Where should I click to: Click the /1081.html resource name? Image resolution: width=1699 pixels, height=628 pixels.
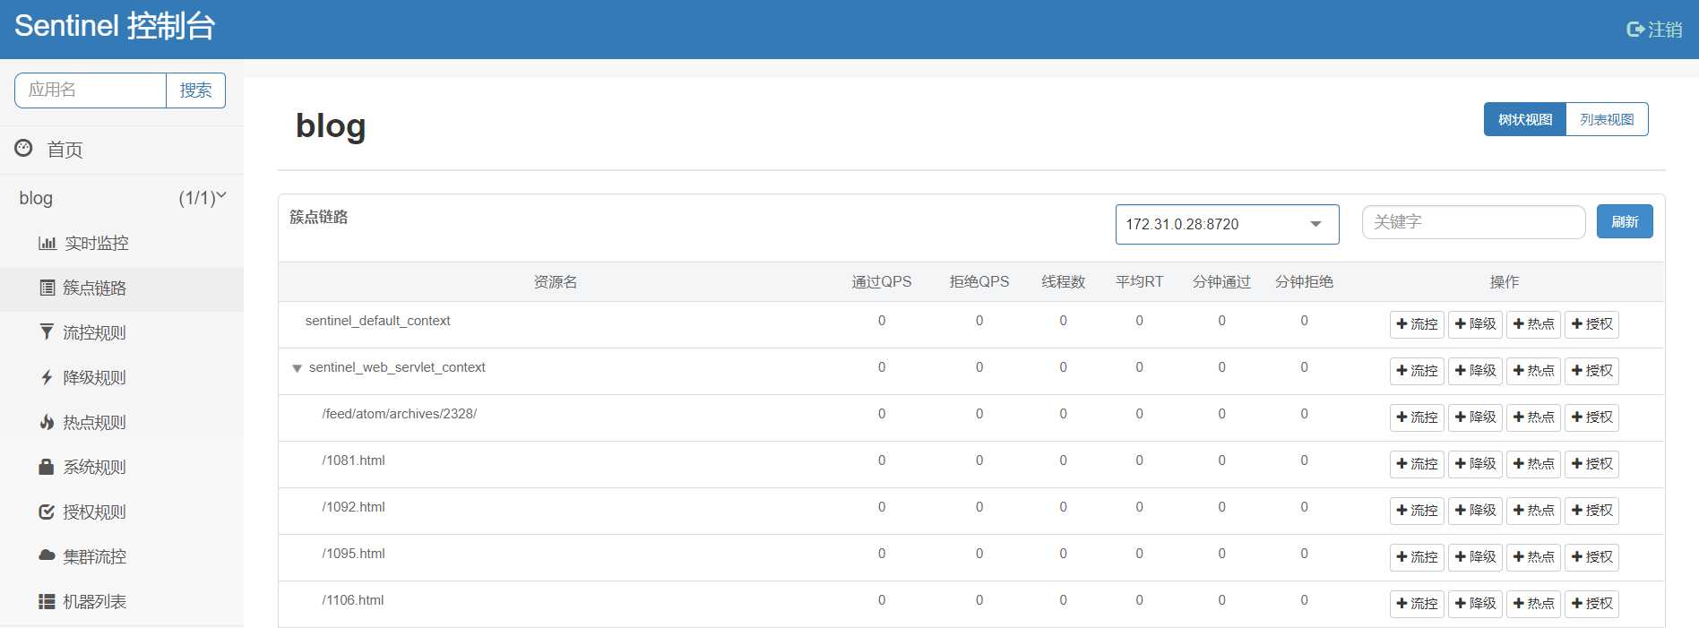[x=353, y=460]
